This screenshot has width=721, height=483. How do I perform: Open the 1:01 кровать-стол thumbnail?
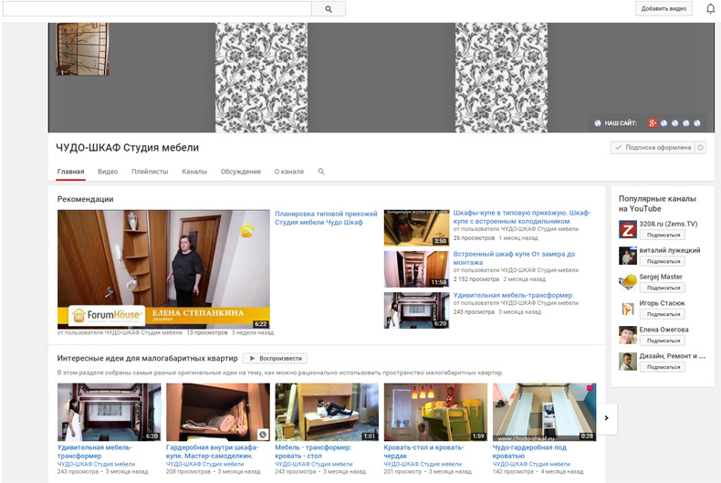327,412
